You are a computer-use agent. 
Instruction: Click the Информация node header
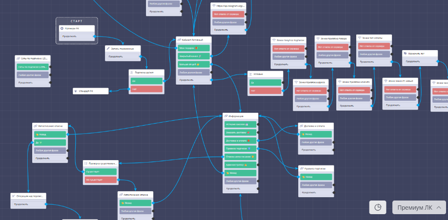(241, 116)
